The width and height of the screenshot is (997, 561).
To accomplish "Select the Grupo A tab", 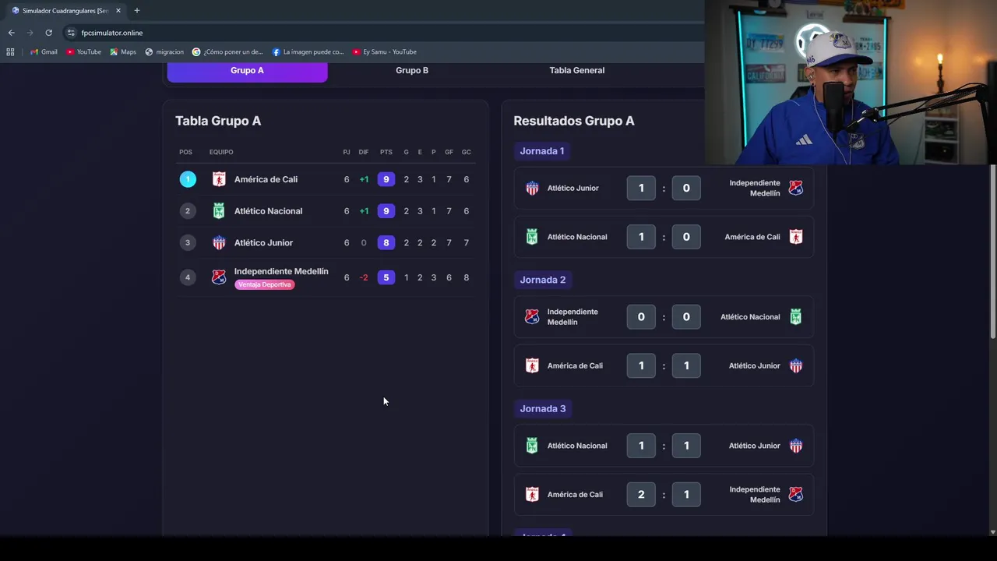I will point(247,70).
